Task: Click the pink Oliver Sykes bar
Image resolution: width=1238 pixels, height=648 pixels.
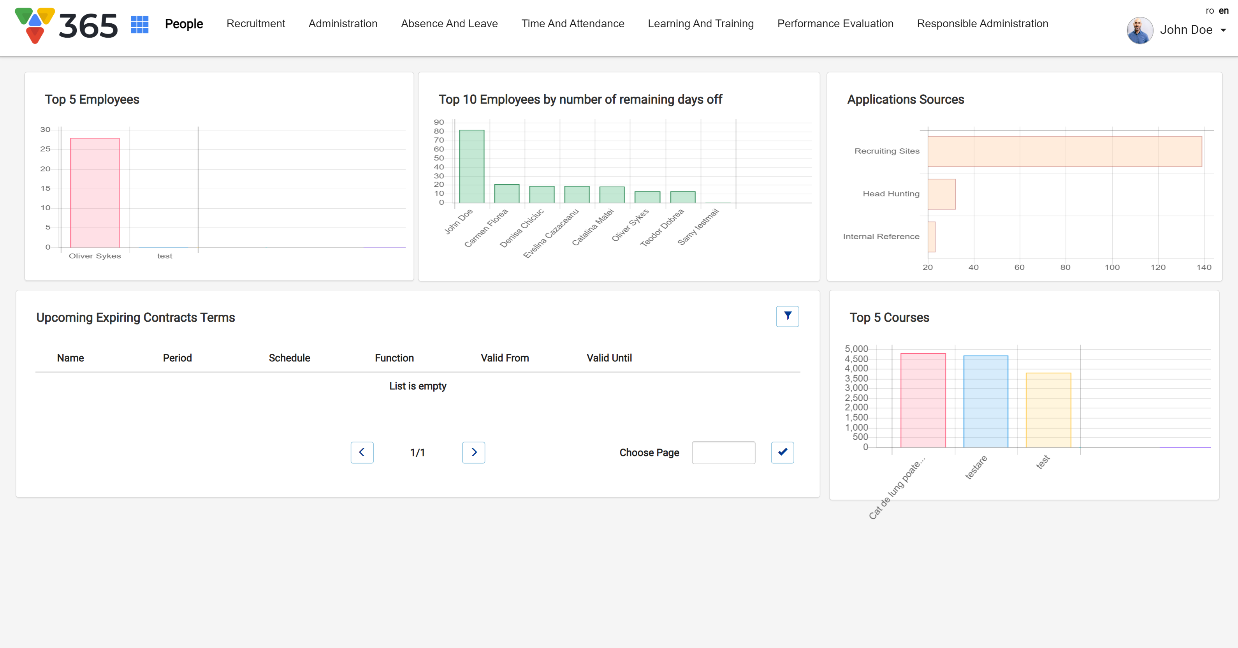Action: coord(95,192)
